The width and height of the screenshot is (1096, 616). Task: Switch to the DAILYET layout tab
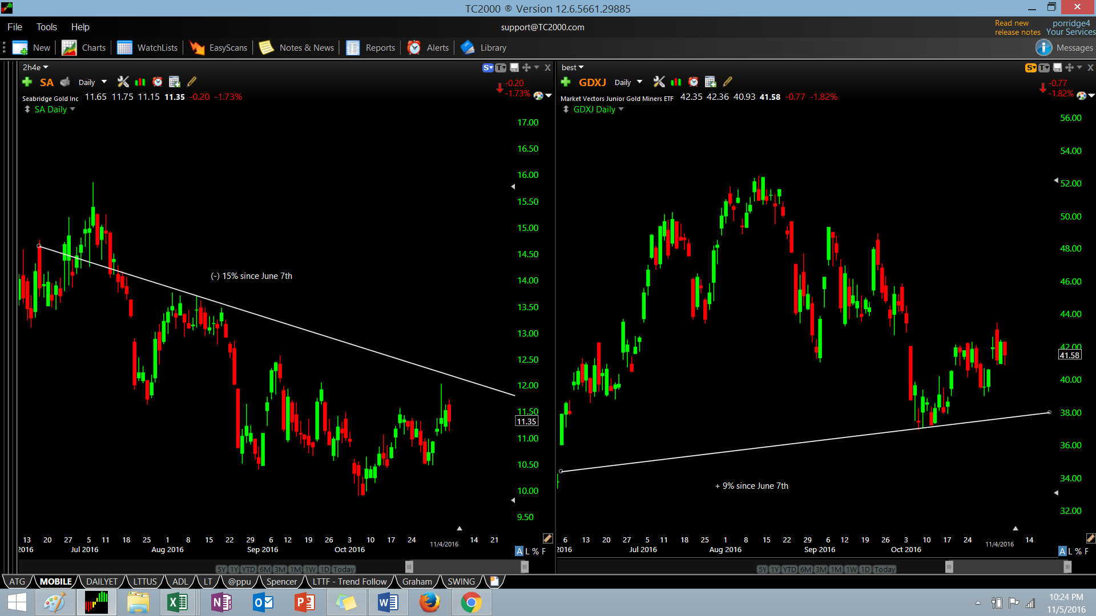click(102, 581)
